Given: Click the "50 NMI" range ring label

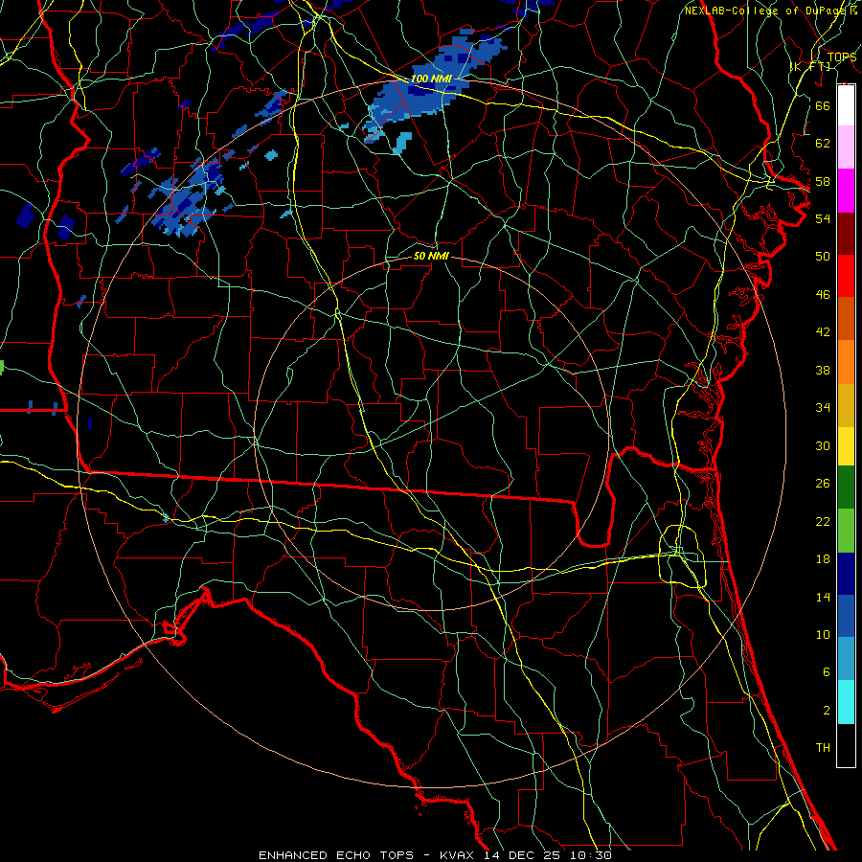Looking at the screenshot, I should tap(431, 256).
